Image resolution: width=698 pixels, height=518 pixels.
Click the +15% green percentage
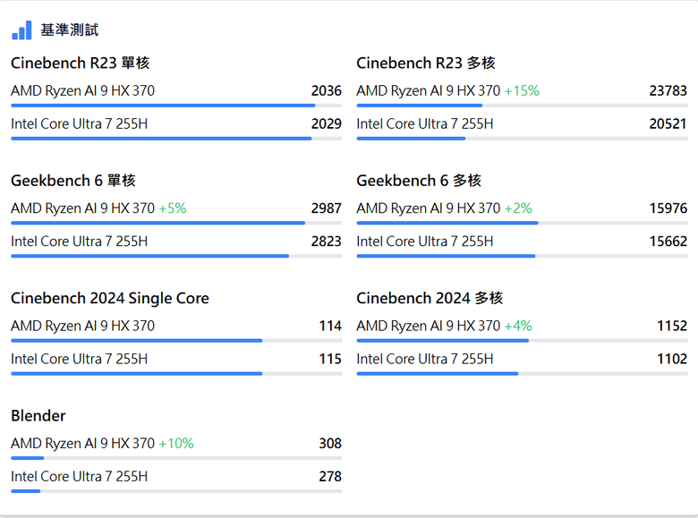(x=522, y=90)
